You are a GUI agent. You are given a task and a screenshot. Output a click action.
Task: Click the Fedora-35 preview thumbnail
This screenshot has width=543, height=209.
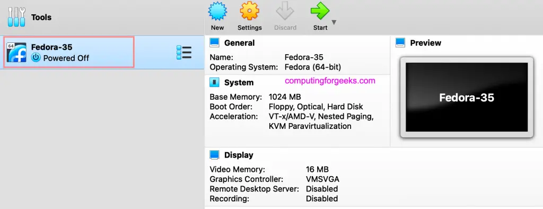pyautogui.click(x=467, y=98)
